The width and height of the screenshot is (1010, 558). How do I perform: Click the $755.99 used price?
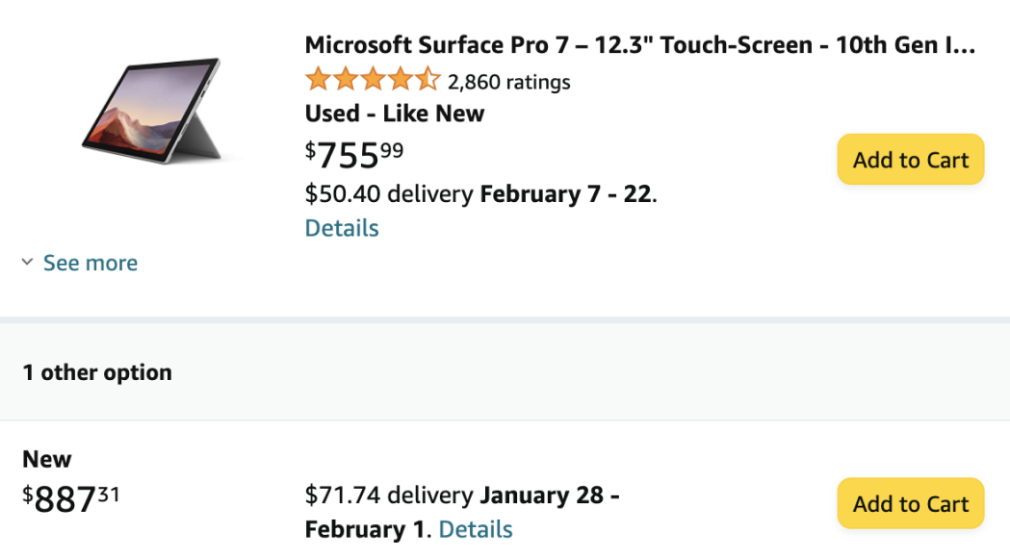[x=354, y=155]
